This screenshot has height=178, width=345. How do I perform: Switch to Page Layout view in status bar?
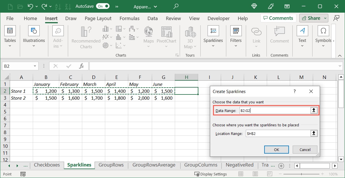coord(255,174)
